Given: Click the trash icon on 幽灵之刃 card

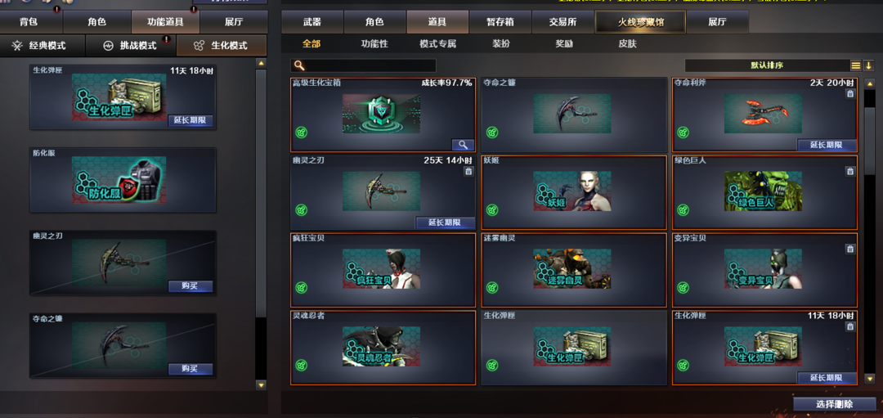Looking at the screenshot, I should pos(468,171).
